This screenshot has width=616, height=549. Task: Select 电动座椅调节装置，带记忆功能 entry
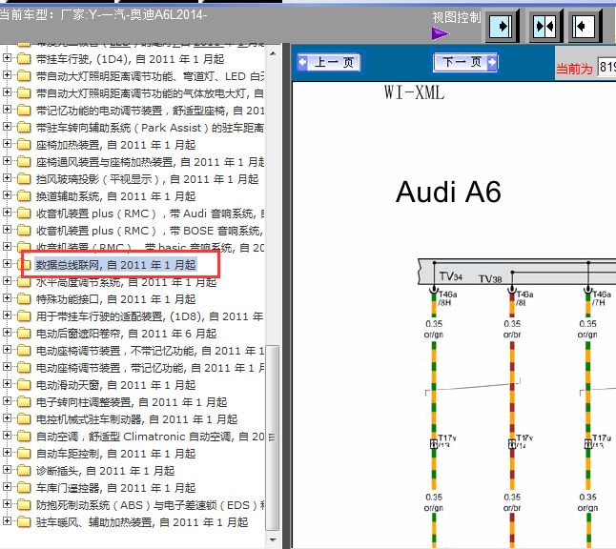coord(150,368)
